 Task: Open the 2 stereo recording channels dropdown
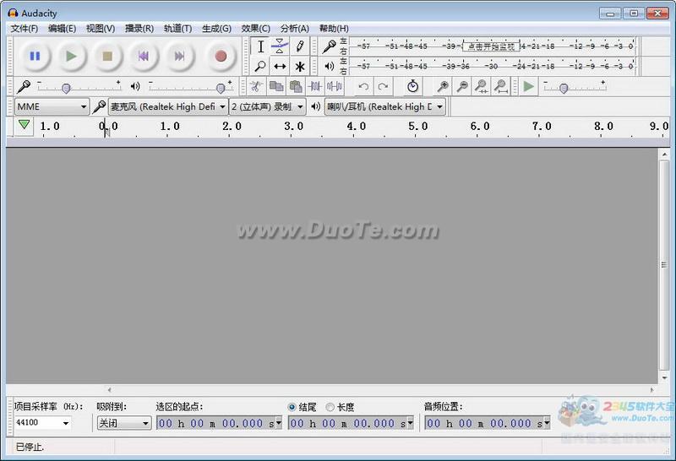(x=267, y=106)
